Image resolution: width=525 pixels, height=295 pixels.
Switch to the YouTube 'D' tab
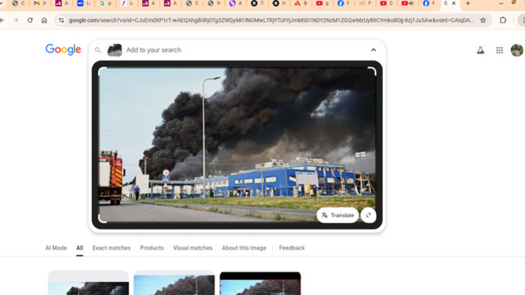(387, 3)
